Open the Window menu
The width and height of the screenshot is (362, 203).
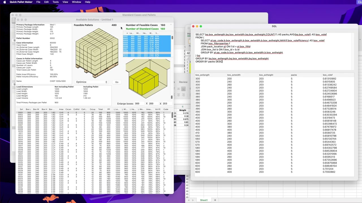(76, 2)
